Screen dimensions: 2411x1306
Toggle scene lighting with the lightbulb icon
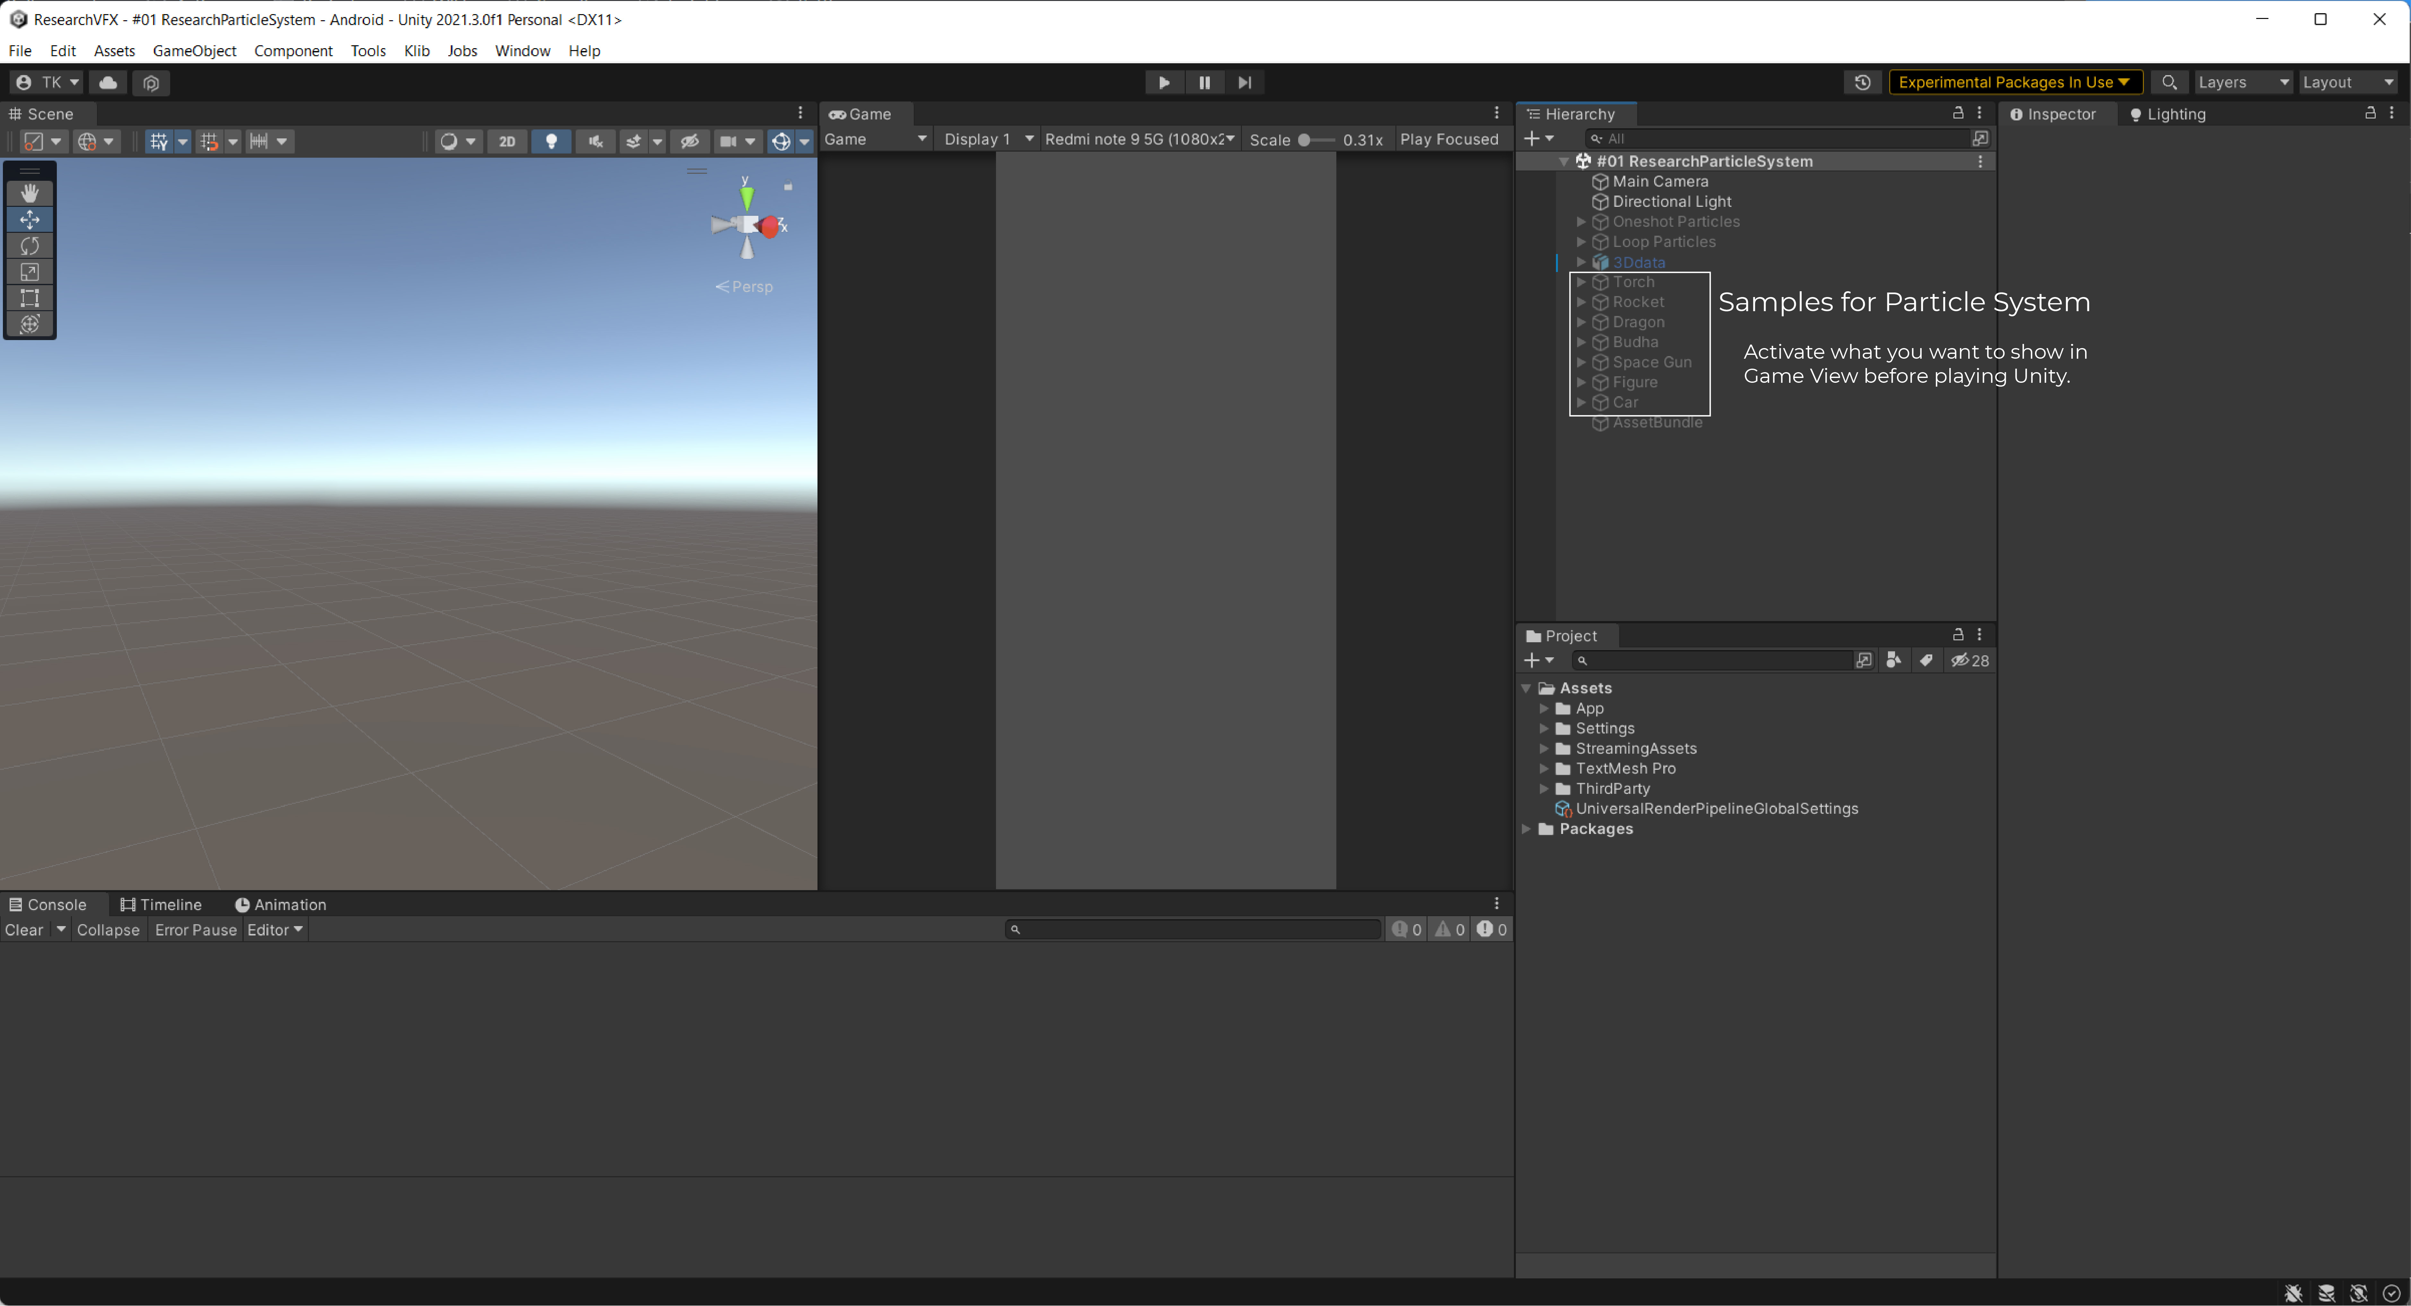[x=551, y=141]
